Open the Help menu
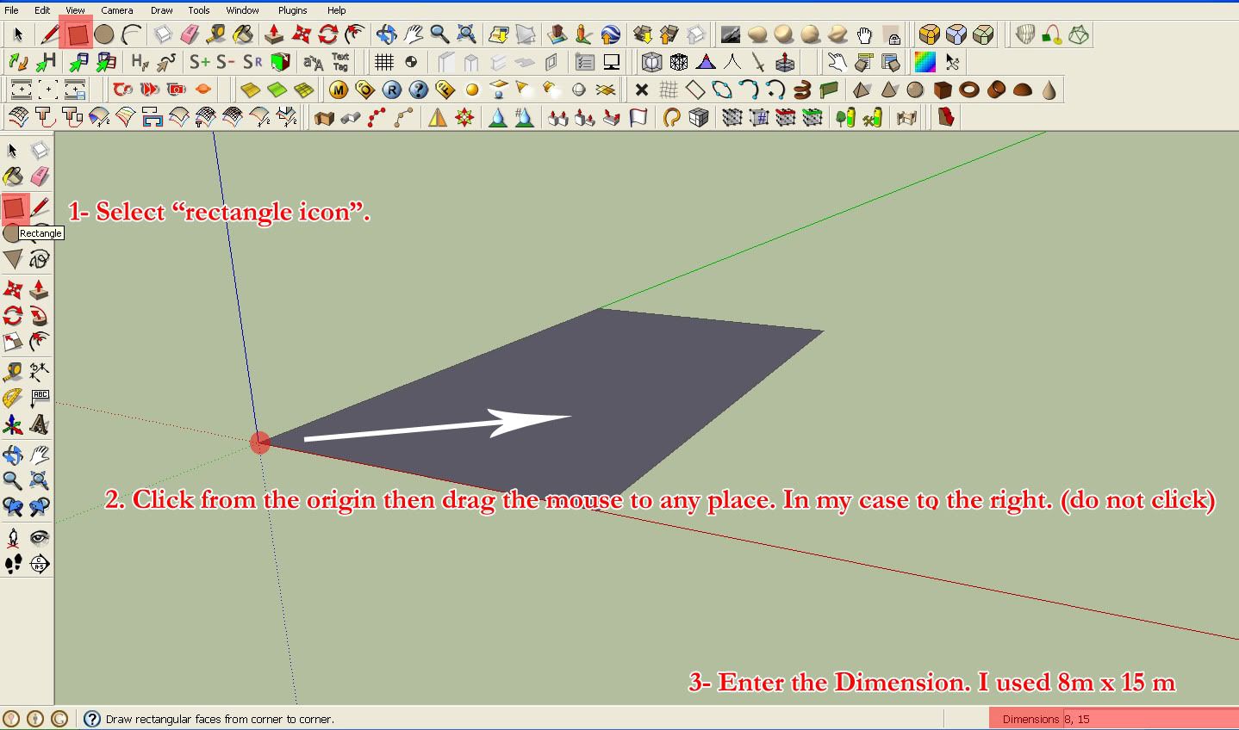The image size is (1239, 730). (337, 10)
